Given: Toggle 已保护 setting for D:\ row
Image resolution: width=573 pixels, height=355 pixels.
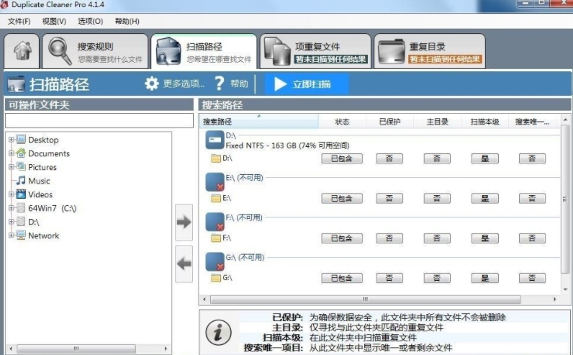Looking at the screenshot, I should pyautogui.click(x=389, y=158).
